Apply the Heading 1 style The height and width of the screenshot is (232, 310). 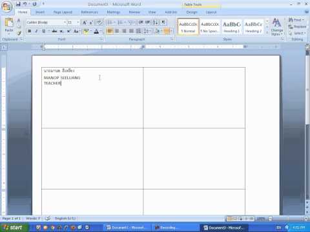tap(231, 26)
